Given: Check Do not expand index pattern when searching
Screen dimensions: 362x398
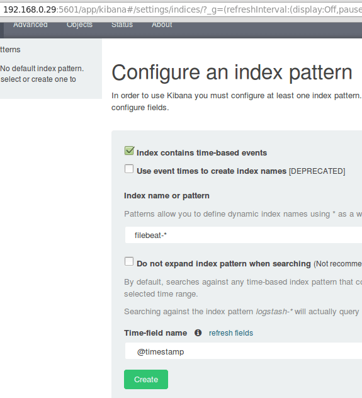Looking at the screenshot, I should (x=129, y=261).
